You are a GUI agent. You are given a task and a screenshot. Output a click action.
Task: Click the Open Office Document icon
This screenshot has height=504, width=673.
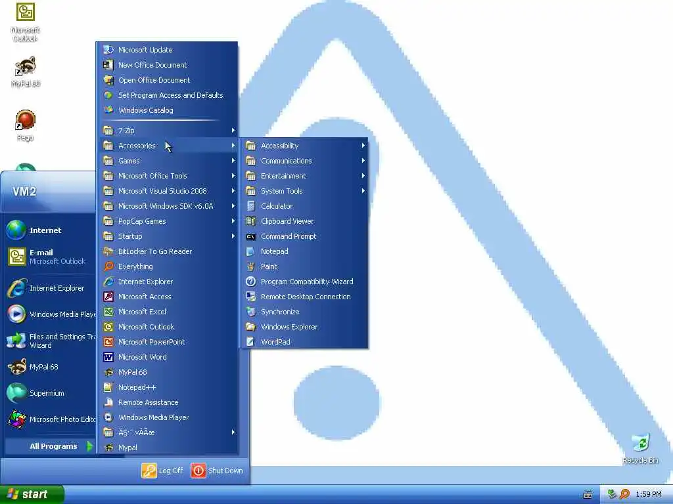(x=108, y=80)
